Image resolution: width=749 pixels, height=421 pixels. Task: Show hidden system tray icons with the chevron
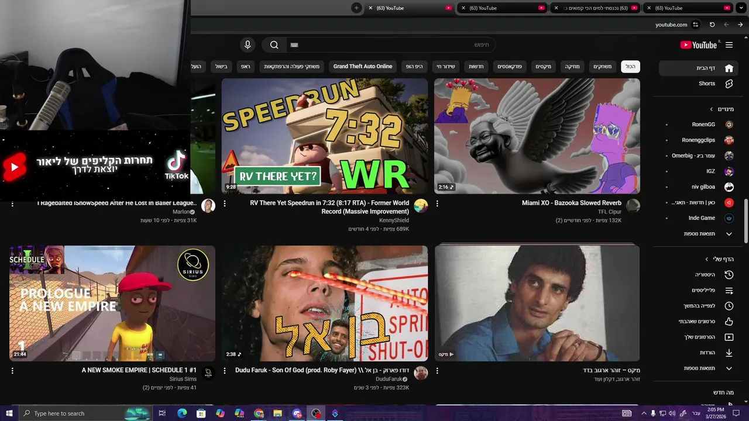(644, 413)
